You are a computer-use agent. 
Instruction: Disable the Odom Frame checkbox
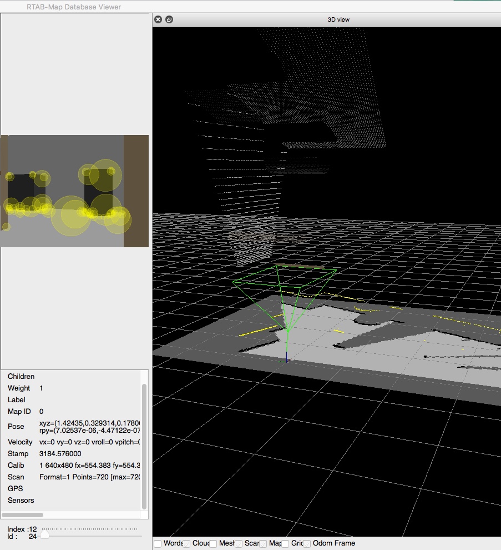(306, 543)
